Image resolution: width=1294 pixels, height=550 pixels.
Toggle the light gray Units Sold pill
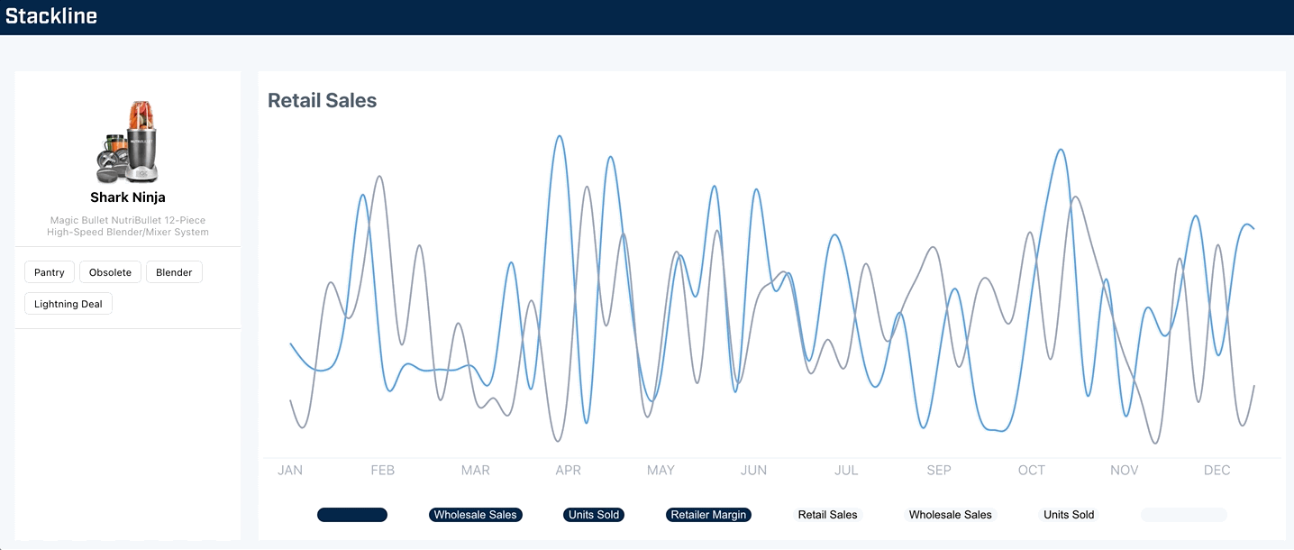[x=1069, y=515]
